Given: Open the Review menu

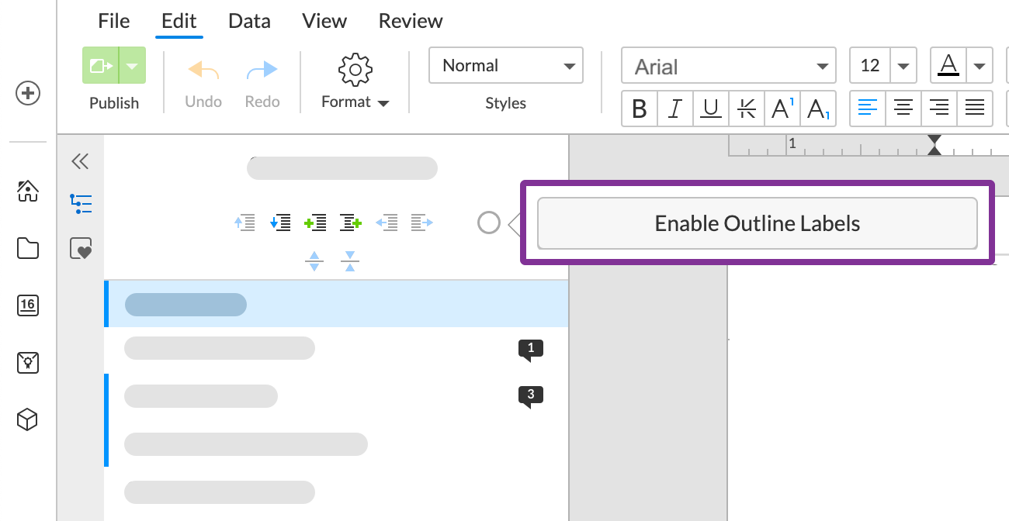Looking at the screenshot, I should point(410,21).
